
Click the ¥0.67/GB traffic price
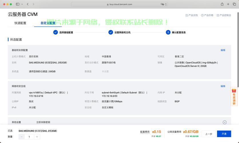tap(191, 132)
